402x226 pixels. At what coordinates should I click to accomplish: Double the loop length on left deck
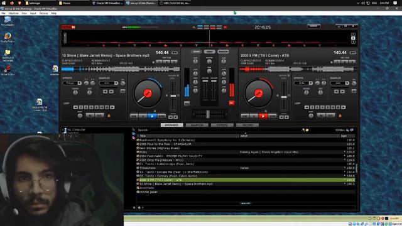coord(112,107)
